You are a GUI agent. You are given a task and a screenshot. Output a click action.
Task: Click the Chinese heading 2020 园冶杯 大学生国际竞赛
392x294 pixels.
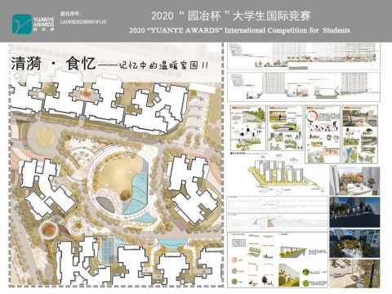[x=231, y=16]
